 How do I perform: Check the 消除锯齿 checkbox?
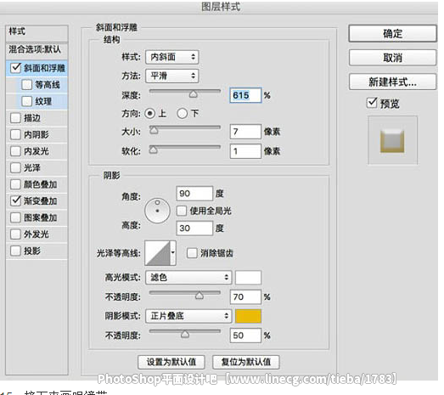click(192, 253)
